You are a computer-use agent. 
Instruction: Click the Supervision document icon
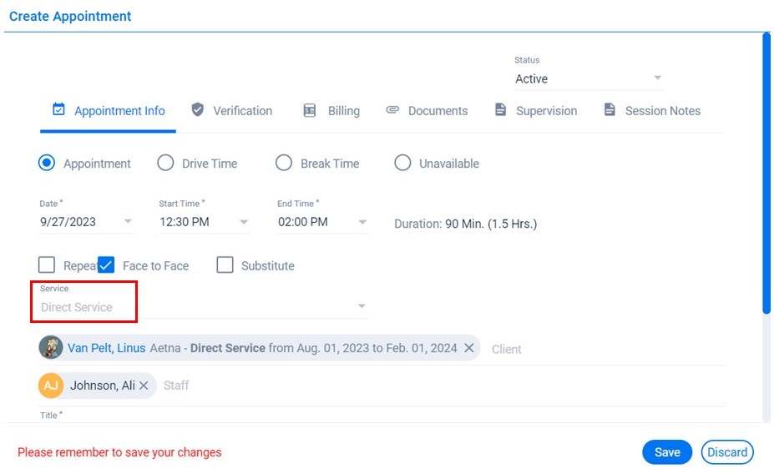click(501, 110)
